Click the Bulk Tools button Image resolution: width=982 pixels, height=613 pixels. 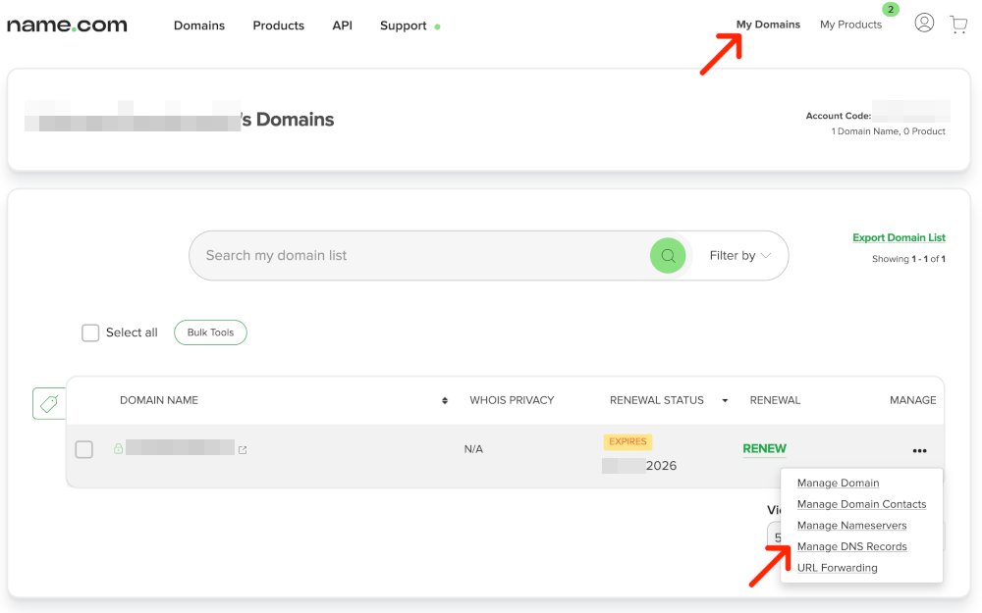pos(210,332)
